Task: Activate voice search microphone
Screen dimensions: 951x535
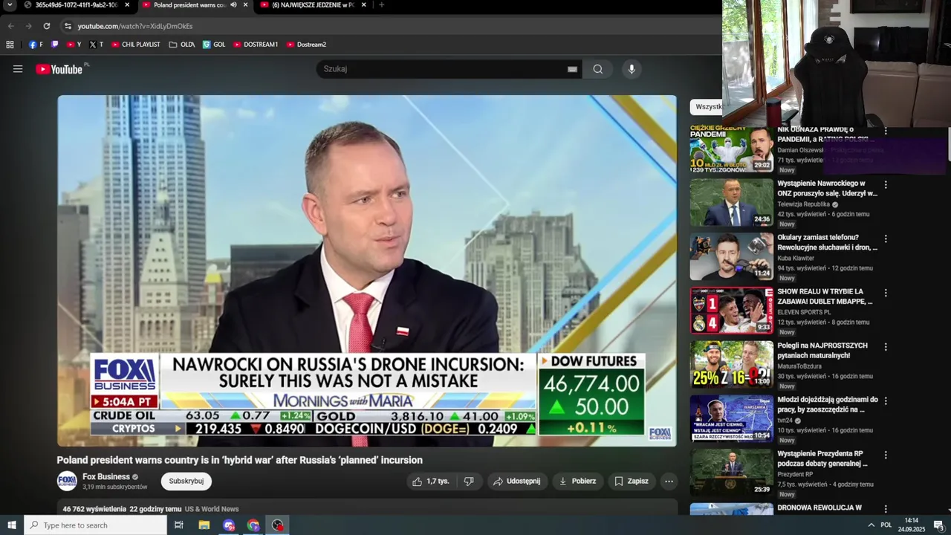Action: 632,69
